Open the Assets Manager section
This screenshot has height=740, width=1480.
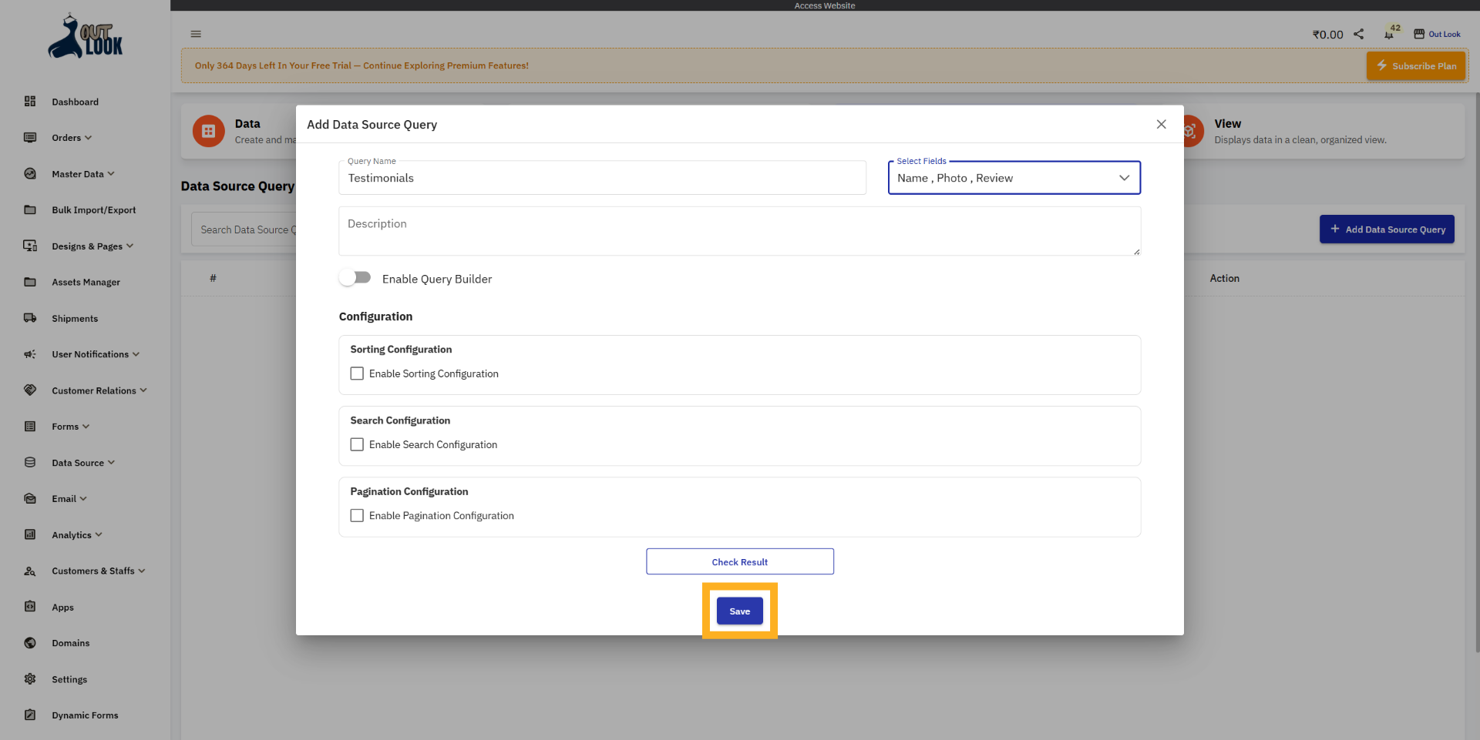click(86, 282)
